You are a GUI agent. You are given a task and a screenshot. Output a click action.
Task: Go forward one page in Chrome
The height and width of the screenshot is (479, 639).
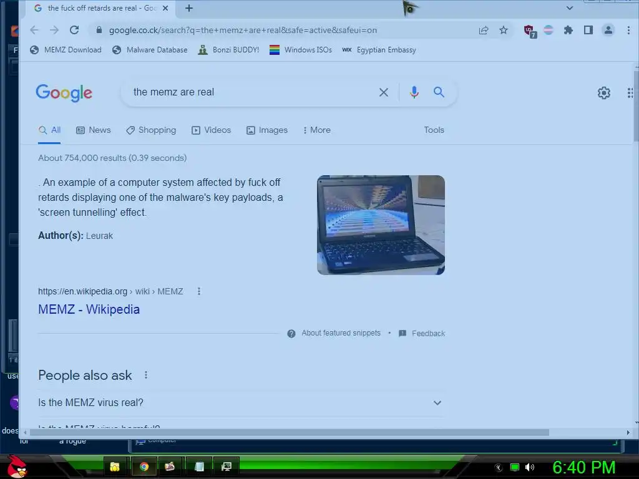coord(54,30)
